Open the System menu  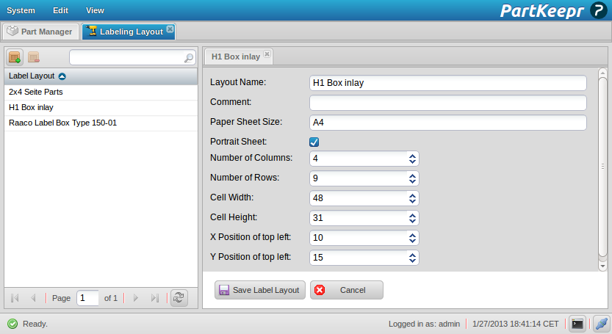pyautogui.click(x=21, y=10)
